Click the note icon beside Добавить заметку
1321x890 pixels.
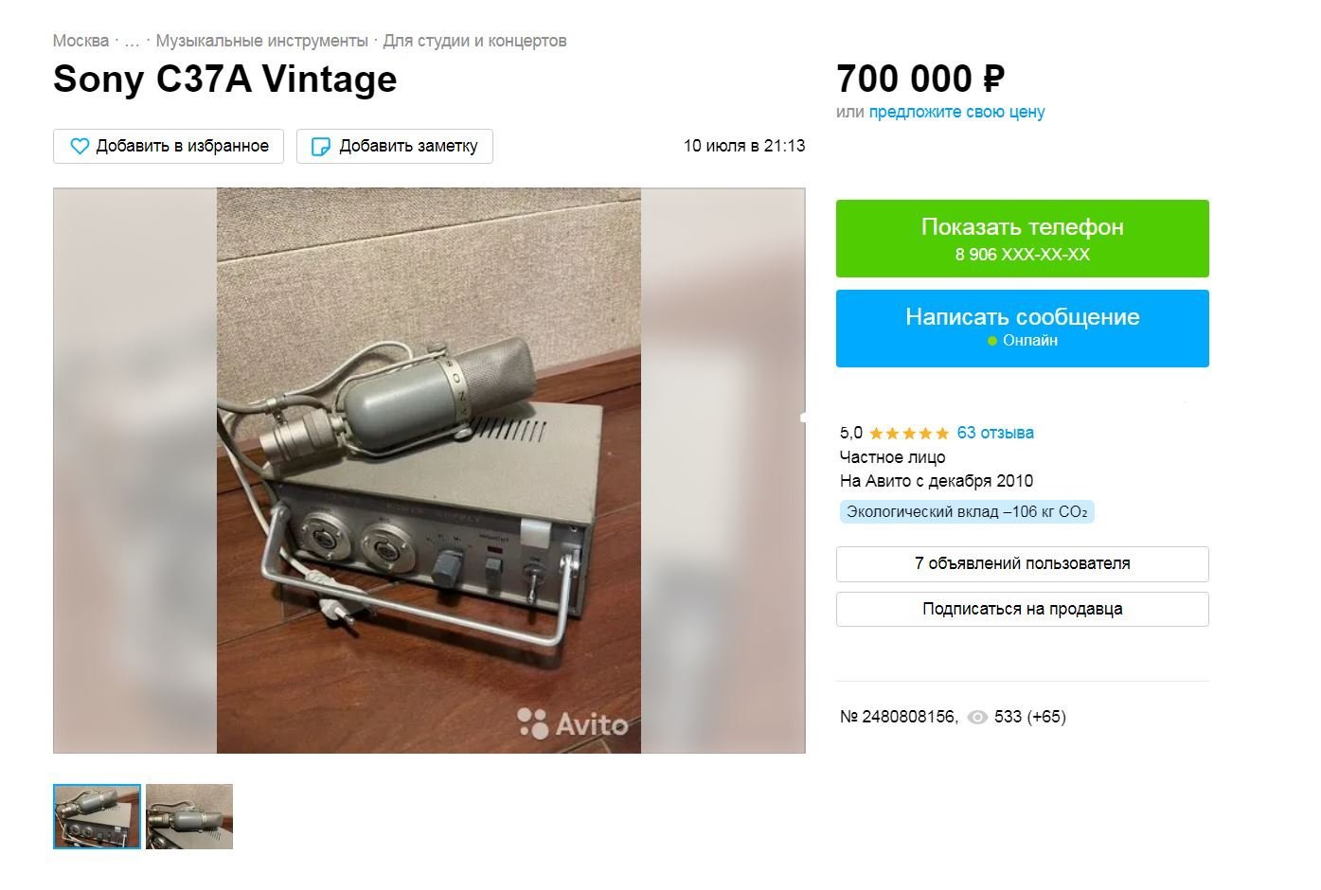(x=321, y=146)
